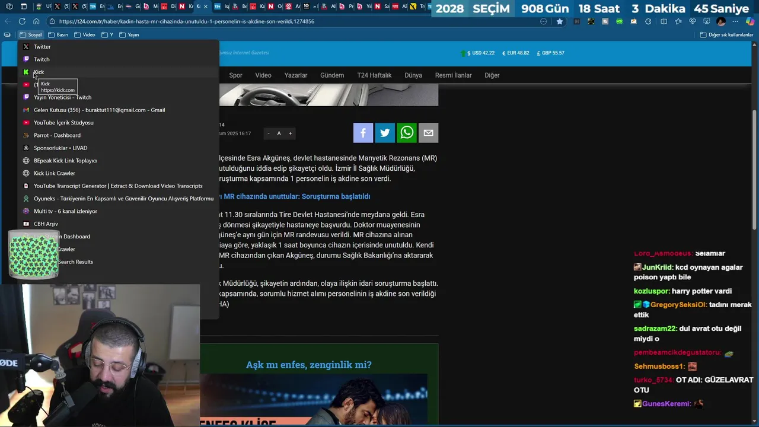Share the article on Twitter

385,133
